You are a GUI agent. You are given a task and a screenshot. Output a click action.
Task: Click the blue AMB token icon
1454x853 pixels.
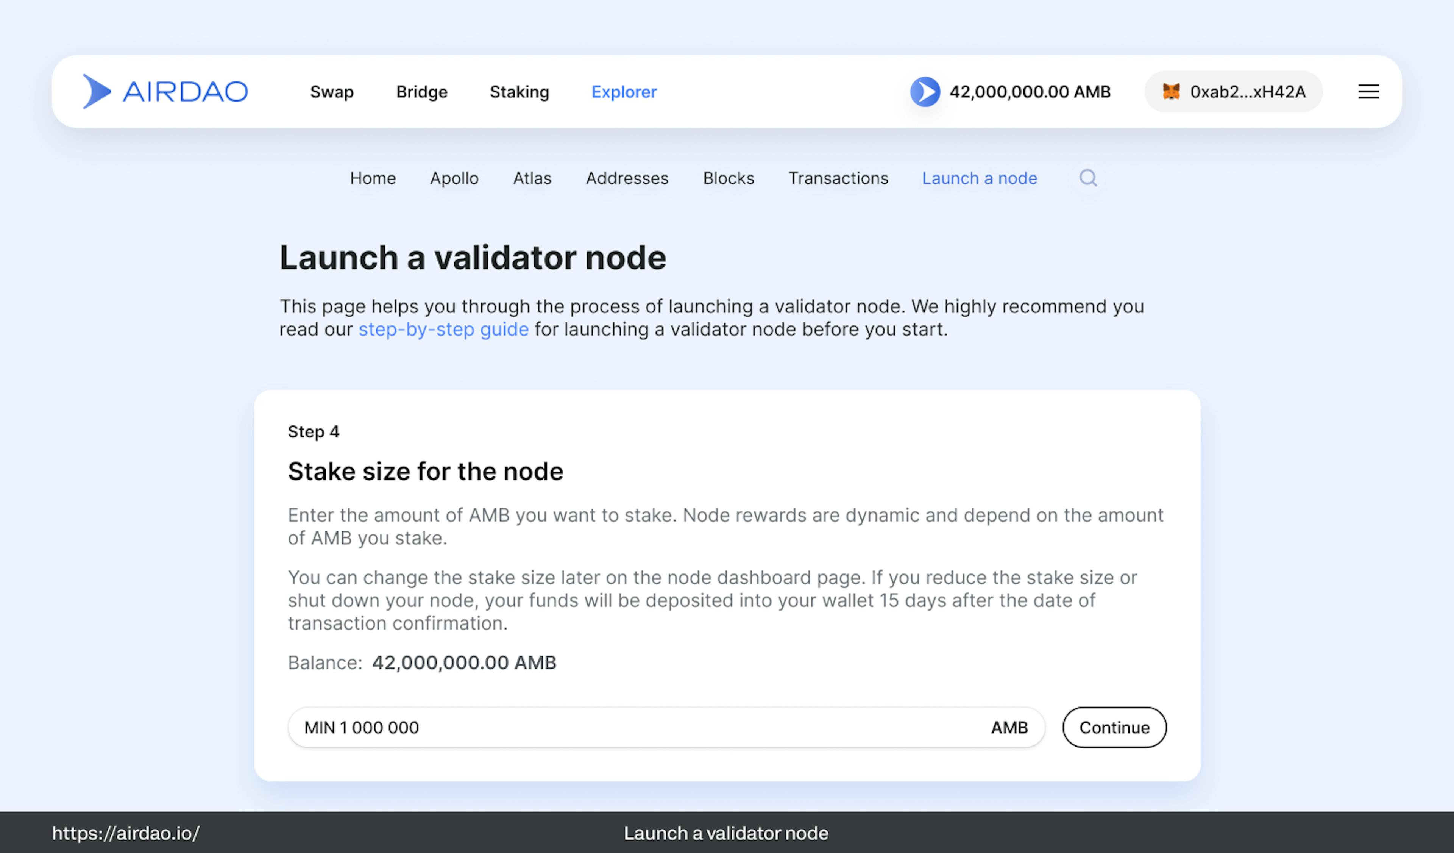click(925, 92)
